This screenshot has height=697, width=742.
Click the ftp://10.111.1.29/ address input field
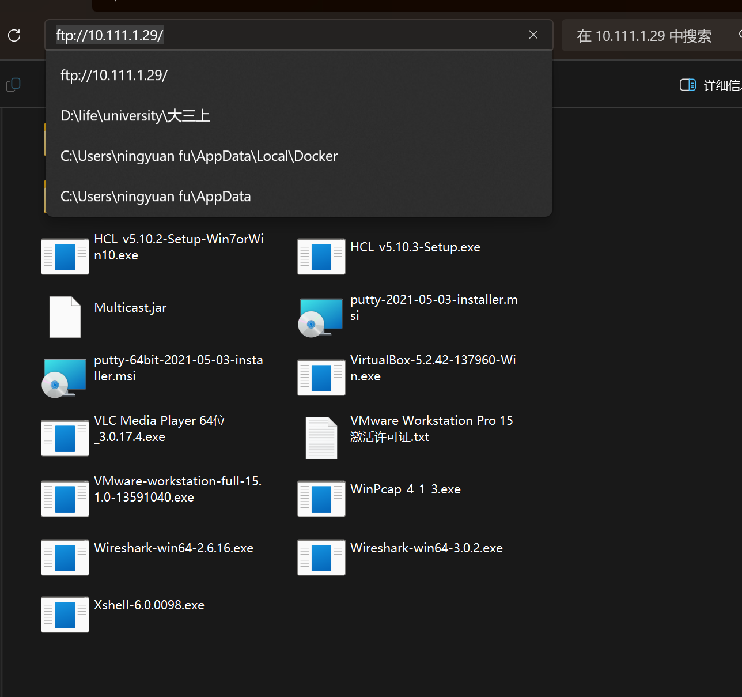point(288,35)
